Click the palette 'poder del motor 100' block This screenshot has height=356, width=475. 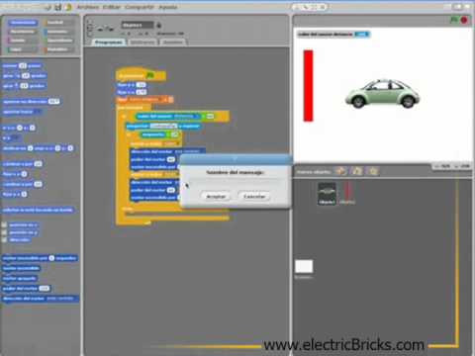[26, 289]
